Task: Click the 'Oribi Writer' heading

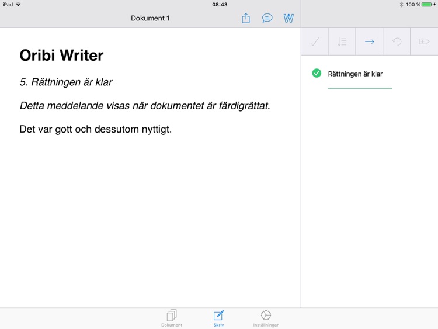Action: [61, 55]
